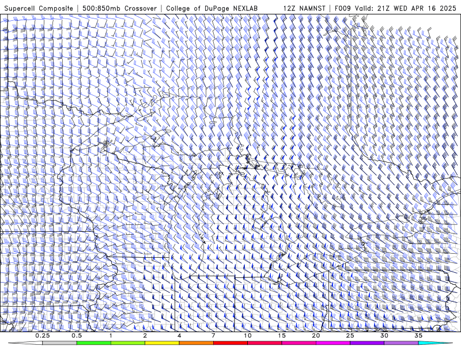Click the color bar label 2
The height and width of the screenshot is (346, 461).
pyautogui.click(x=145, y=336)
